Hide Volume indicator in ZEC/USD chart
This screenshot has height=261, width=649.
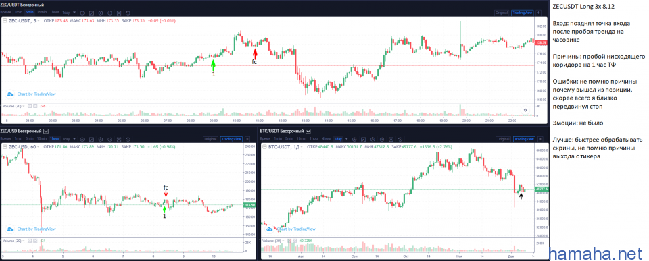30,241
